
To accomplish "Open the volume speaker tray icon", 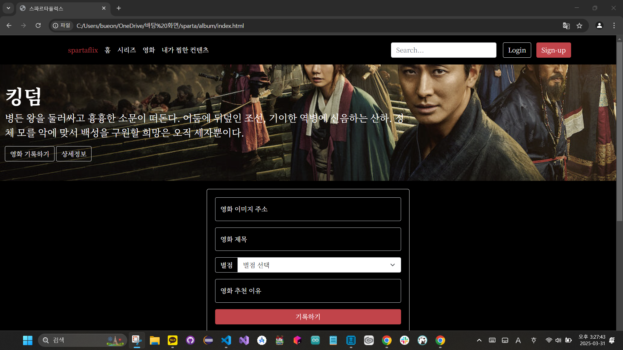I will click(x=558, y=340).
